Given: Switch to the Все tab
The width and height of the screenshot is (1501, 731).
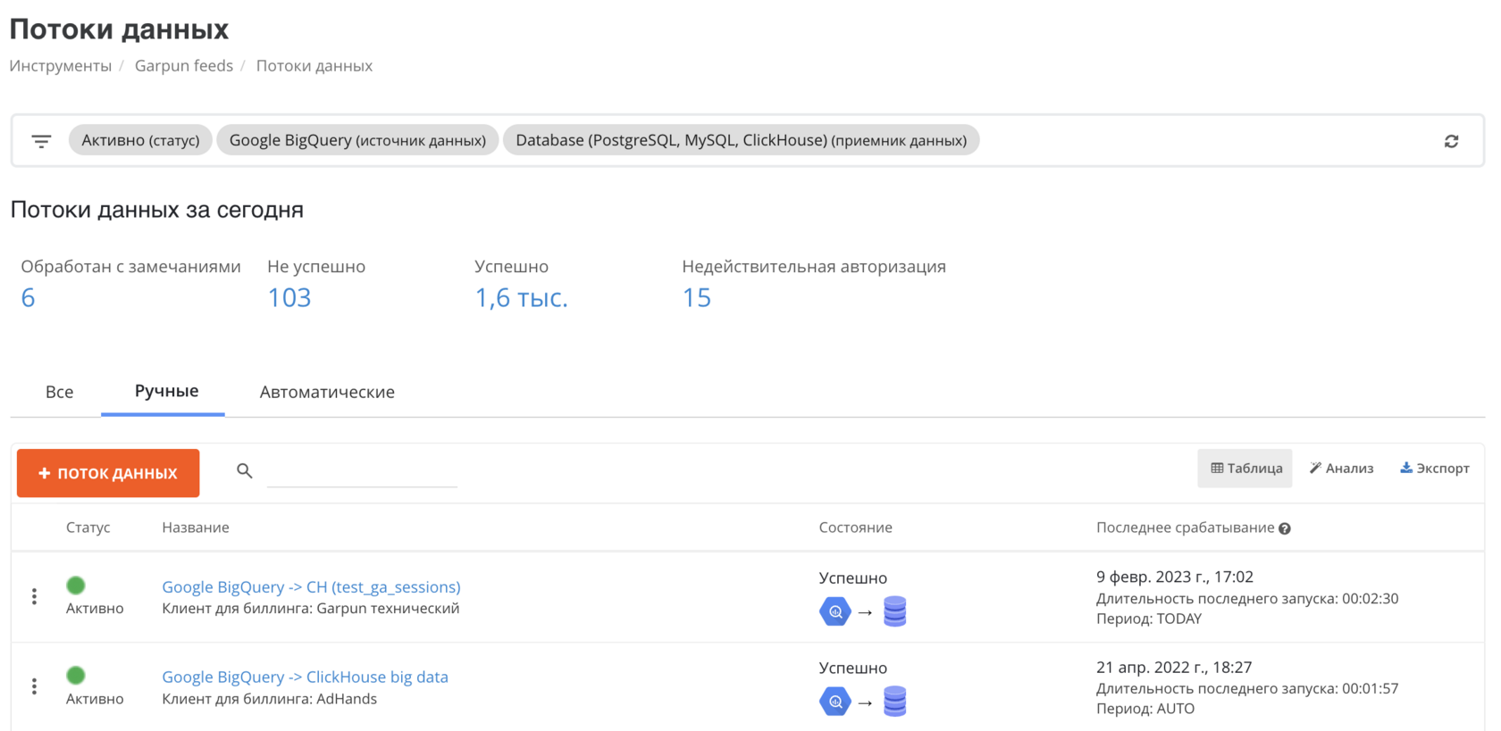Looking at the screenshot, I should [60, 392].
